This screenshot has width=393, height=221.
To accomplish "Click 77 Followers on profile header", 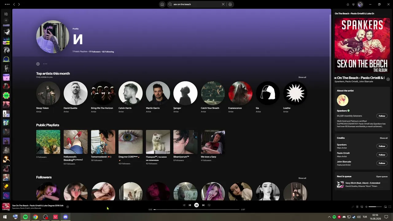I will [95, 52].
